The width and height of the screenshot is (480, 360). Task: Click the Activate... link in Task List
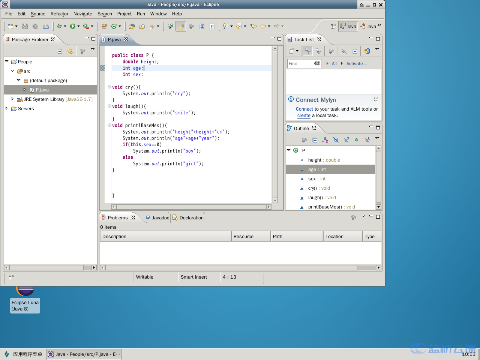click(357, 64)
